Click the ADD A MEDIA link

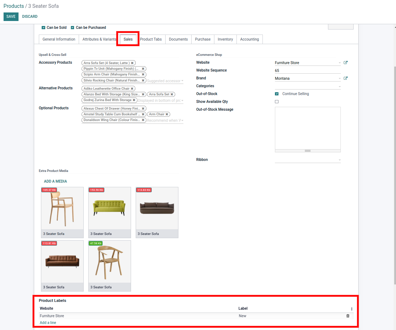(55, 181)
